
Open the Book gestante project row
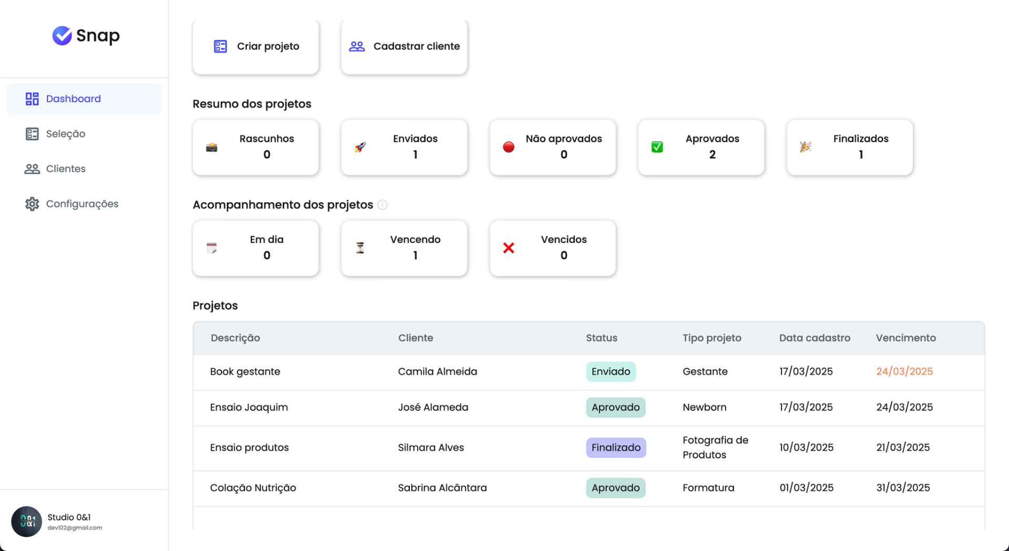coord(589,372)
